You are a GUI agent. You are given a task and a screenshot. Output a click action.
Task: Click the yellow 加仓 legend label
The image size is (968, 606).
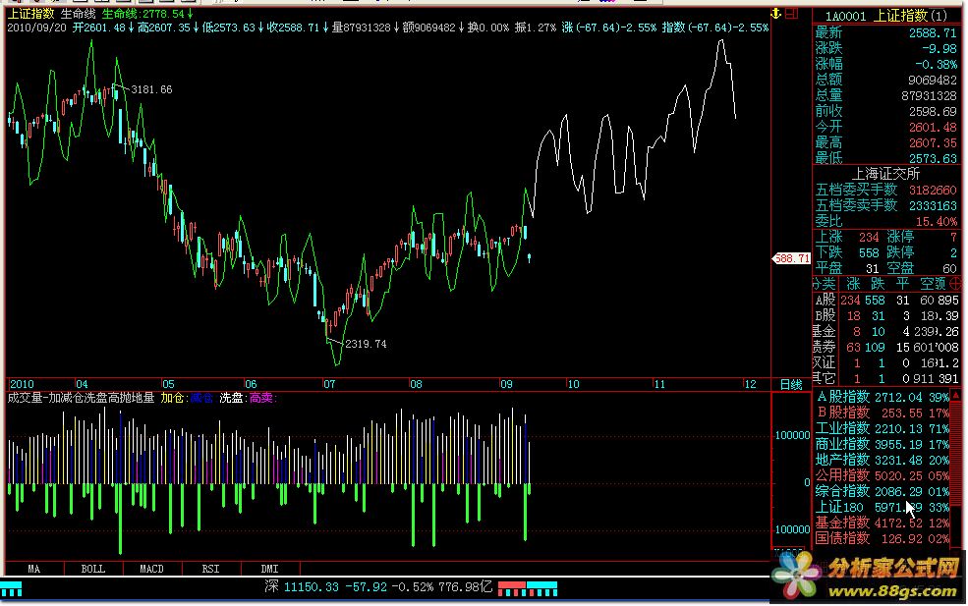pyautogui.click(x=175, y=398)
